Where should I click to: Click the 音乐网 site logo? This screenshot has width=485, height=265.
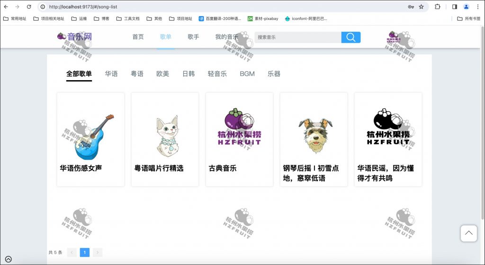pyautogui.click(x=74, y=37)
